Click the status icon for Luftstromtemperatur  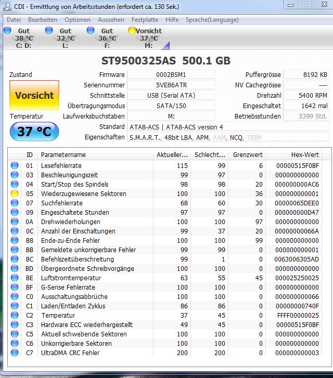coord(15,278)
